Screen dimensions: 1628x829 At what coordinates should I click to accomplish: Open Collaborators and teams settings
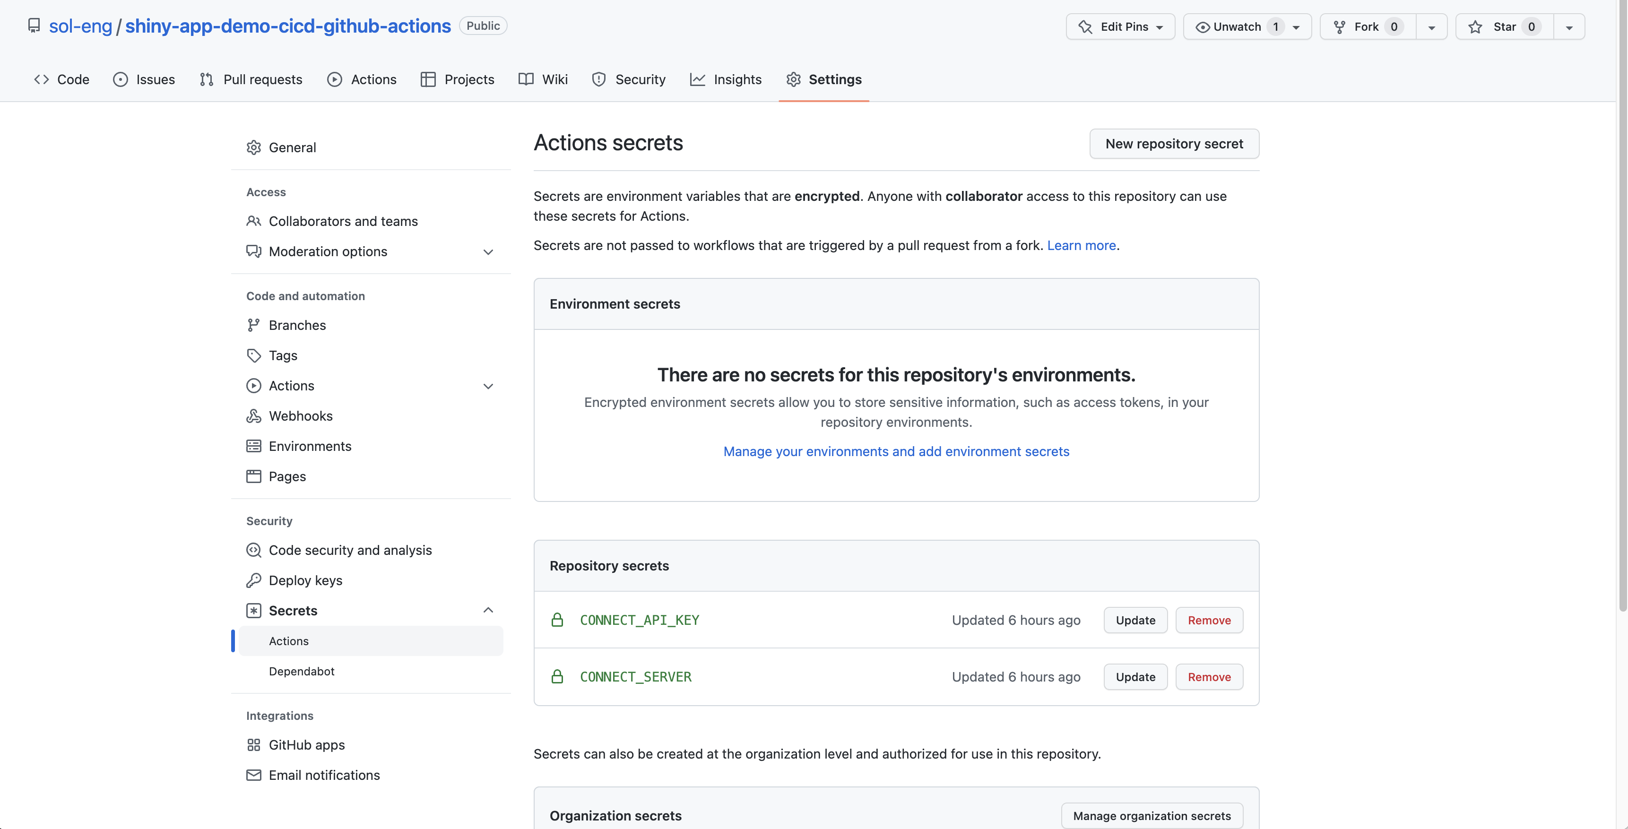[370, 221]
